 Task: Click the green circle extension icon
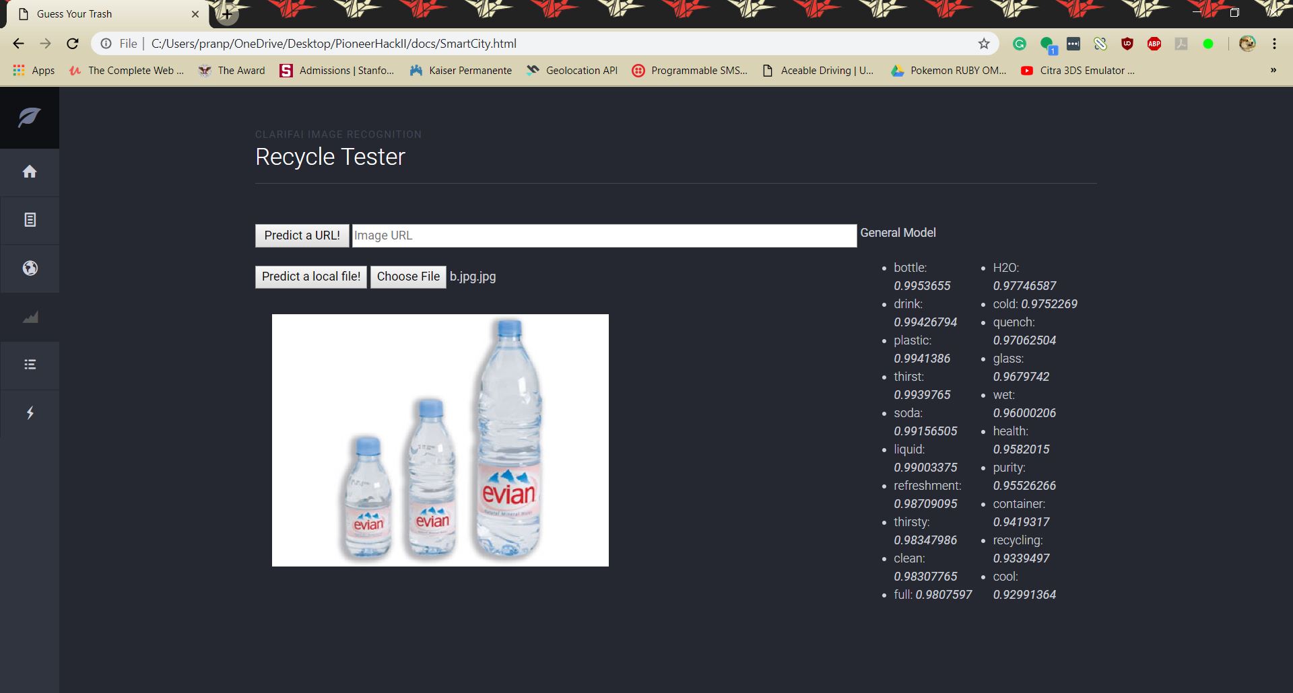point(1208,44)
